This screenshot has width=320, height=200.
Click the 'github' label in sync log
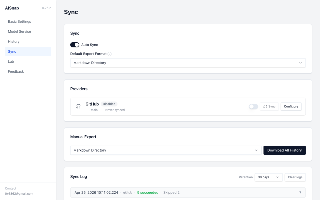[x=127, y=192]
